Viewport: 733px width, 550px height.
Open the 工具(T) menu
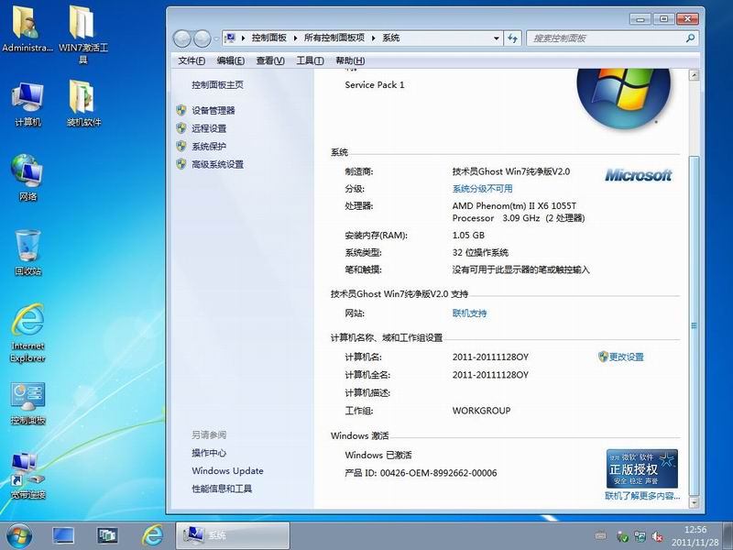310,60
